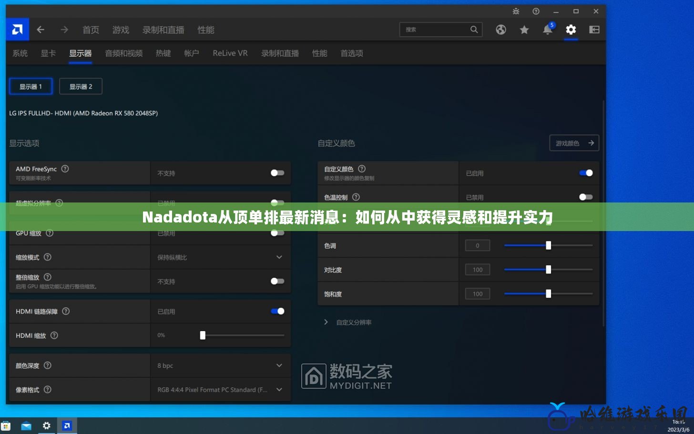This screenshot has height=434, width=694.
Task: Show help for AMD FreeSync
Action: (x=65, y=169)
